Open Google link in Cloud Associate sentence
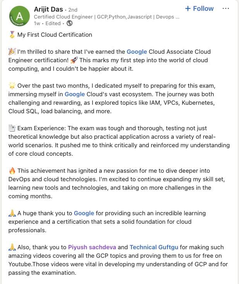Screen dimensions: 239x284 pyautogui.click(x=137, y=52)
